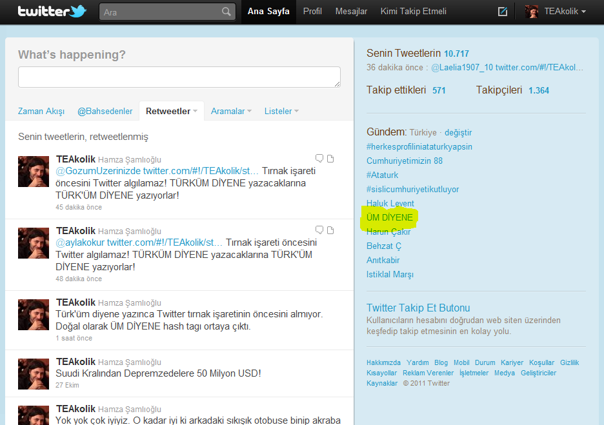Image resolution: width=604 pixels, height=425 pixels.
Task: Open Kimi Takip Etmeli page
Action: click(x=414, y=12)
